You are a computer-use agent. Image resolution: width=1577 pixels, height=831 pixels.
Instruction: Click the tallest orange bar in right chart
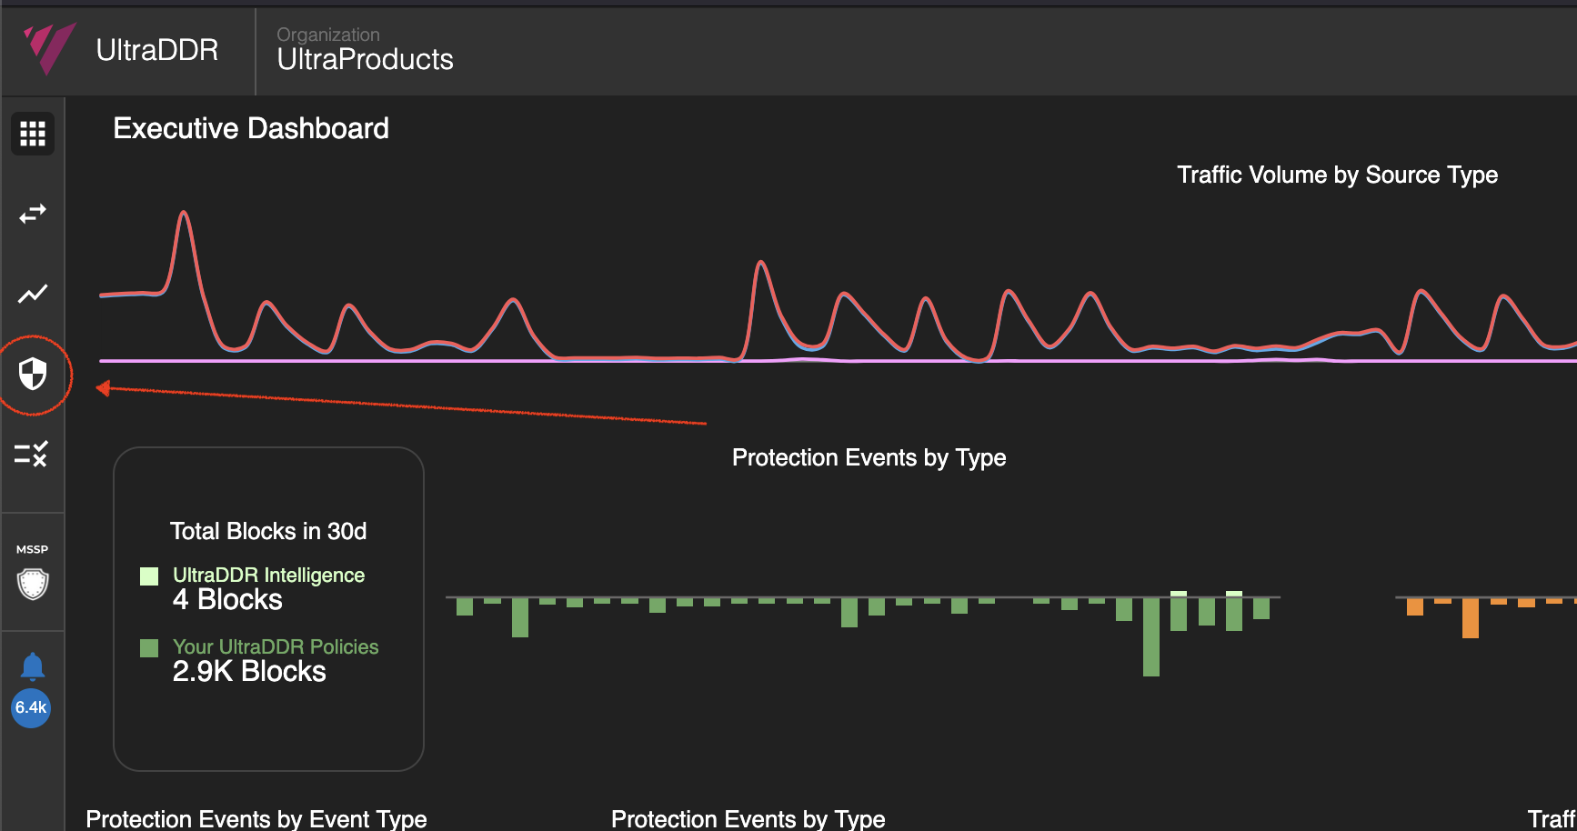click(1471, 618)
